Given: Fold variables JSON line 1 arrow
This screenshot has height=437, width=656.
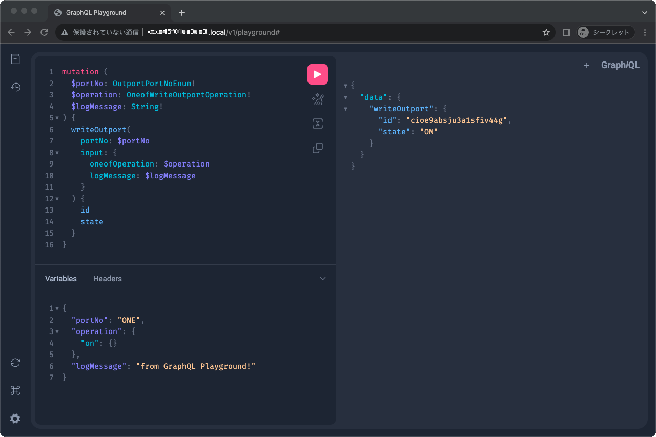Looking at the screenshot, I should click(57, 308).
